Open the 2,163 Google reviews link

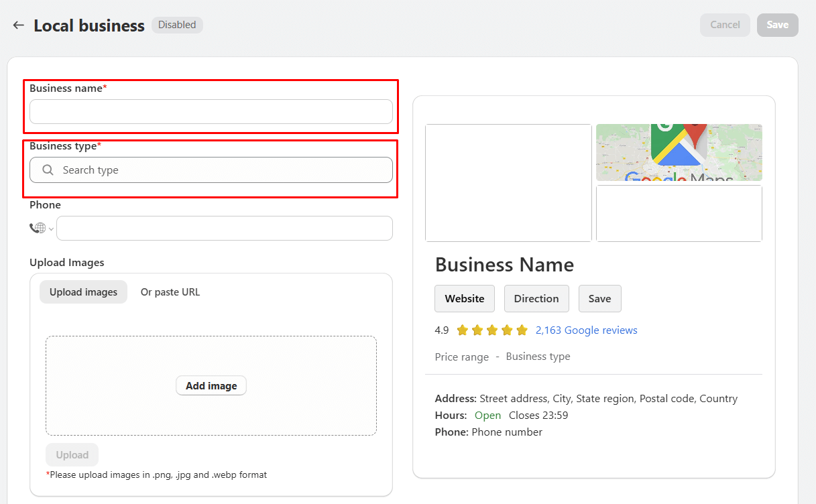(x=586, y=330)
